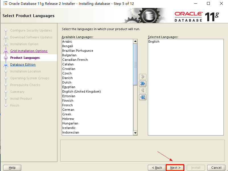Viewport: 228px width, 171px height.
Task: Open the Database Edition step link
Action: [23, 64]
